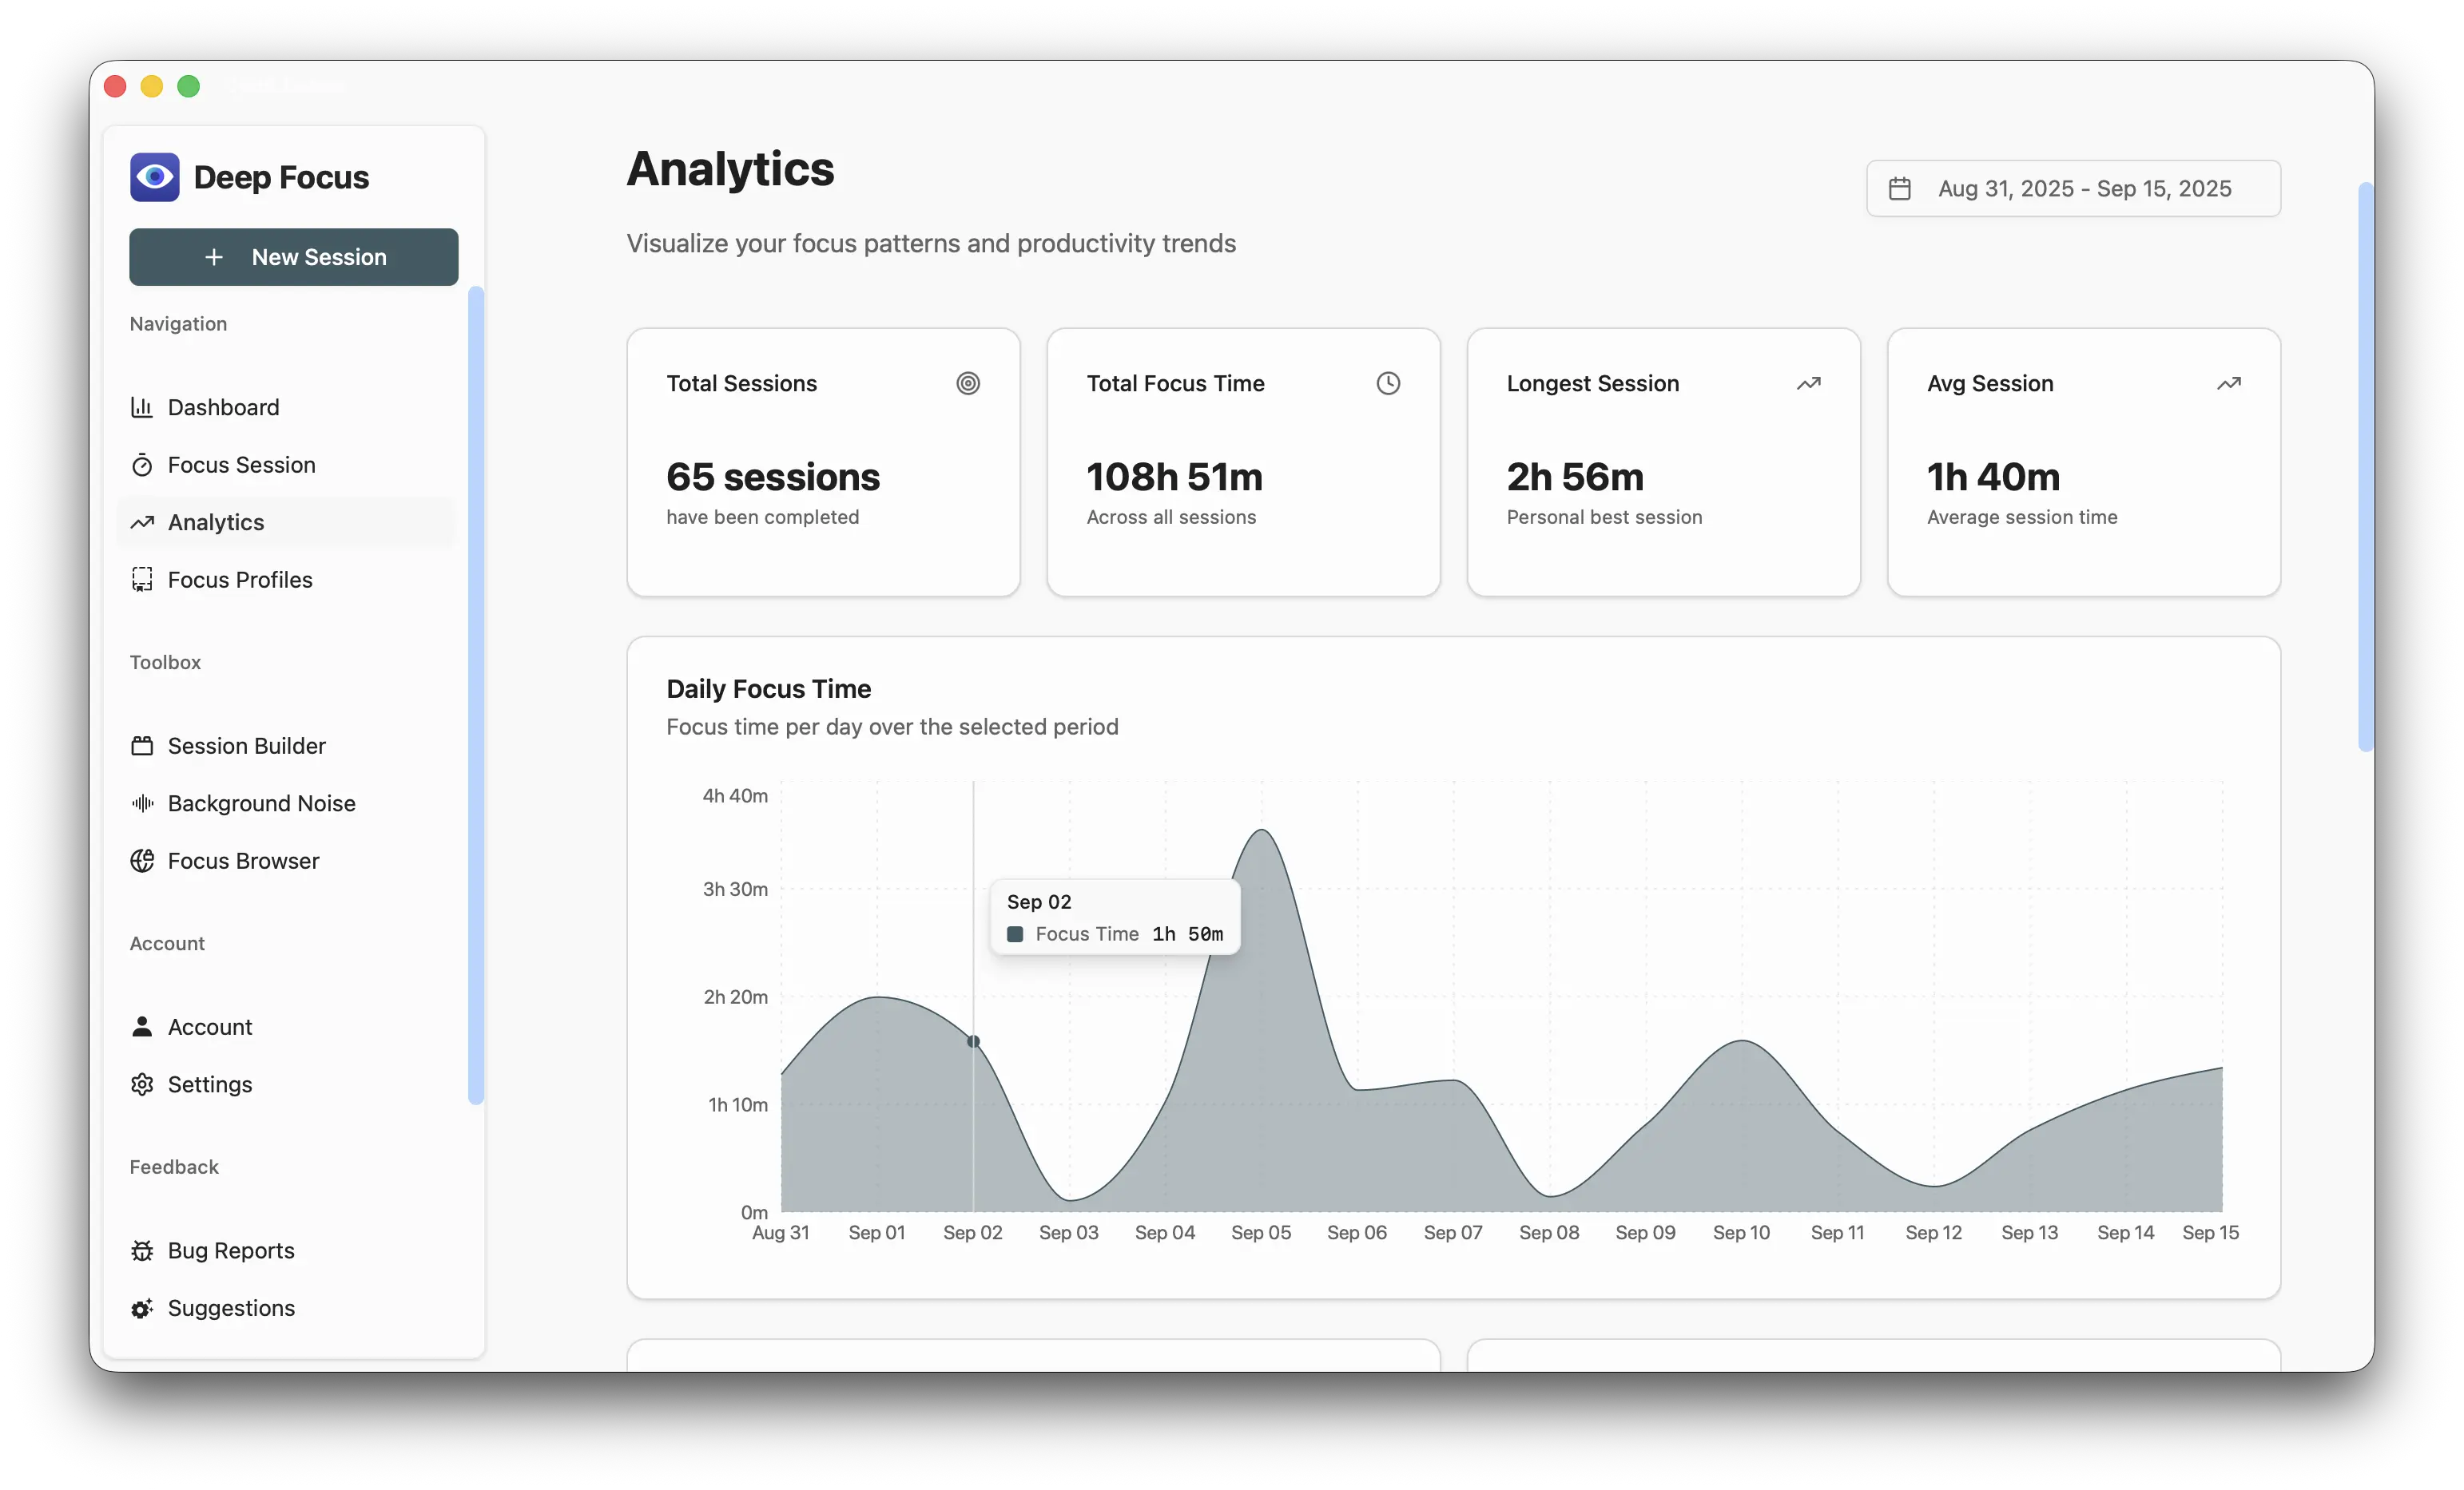
Task: Click the Bug Reports bug icon
Action: tap(142, 1250)
